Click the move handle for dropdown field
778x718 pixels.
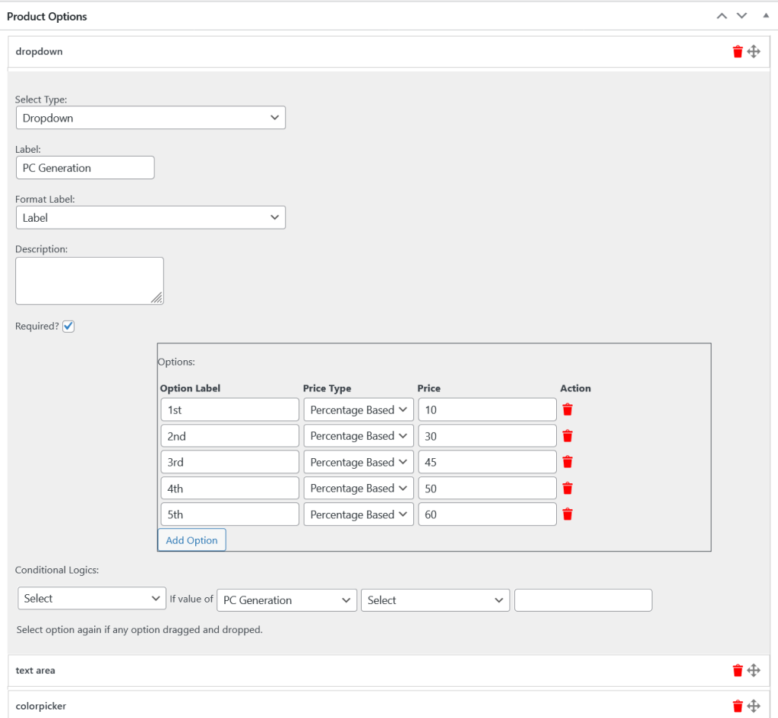coord(754,52)
